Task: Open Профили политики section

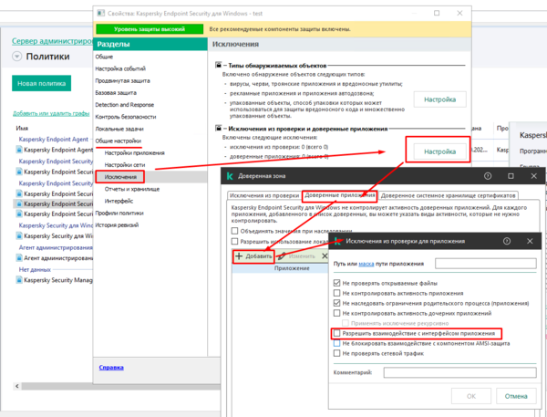Action: pyautogui.click(x=119, y=213)
